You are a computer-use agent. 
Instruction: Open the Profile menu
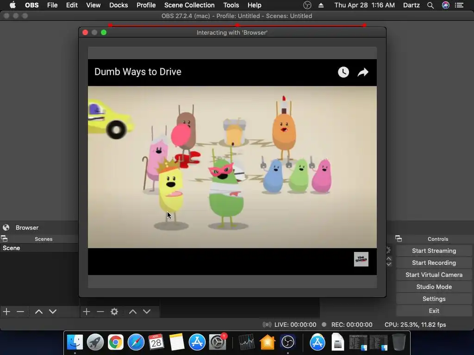pos(146,5)
